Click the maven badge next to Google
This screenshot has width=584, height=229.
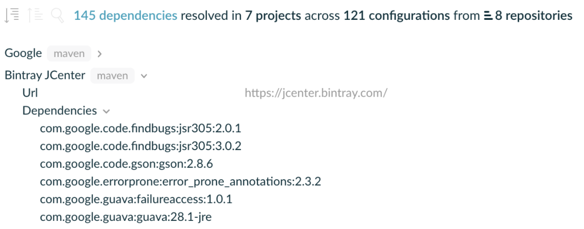point(69,53)
